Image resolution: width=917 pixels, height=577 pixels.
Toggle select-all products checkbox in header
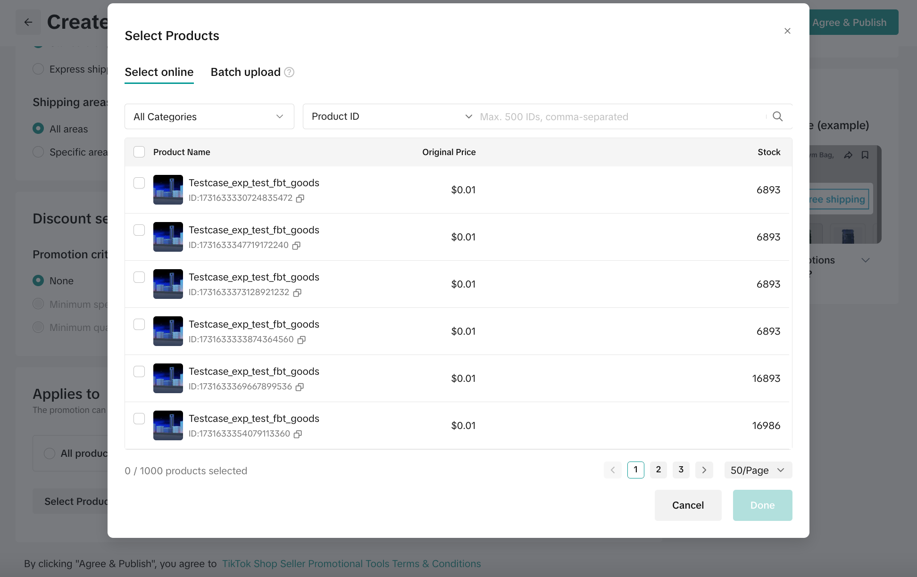139,152
